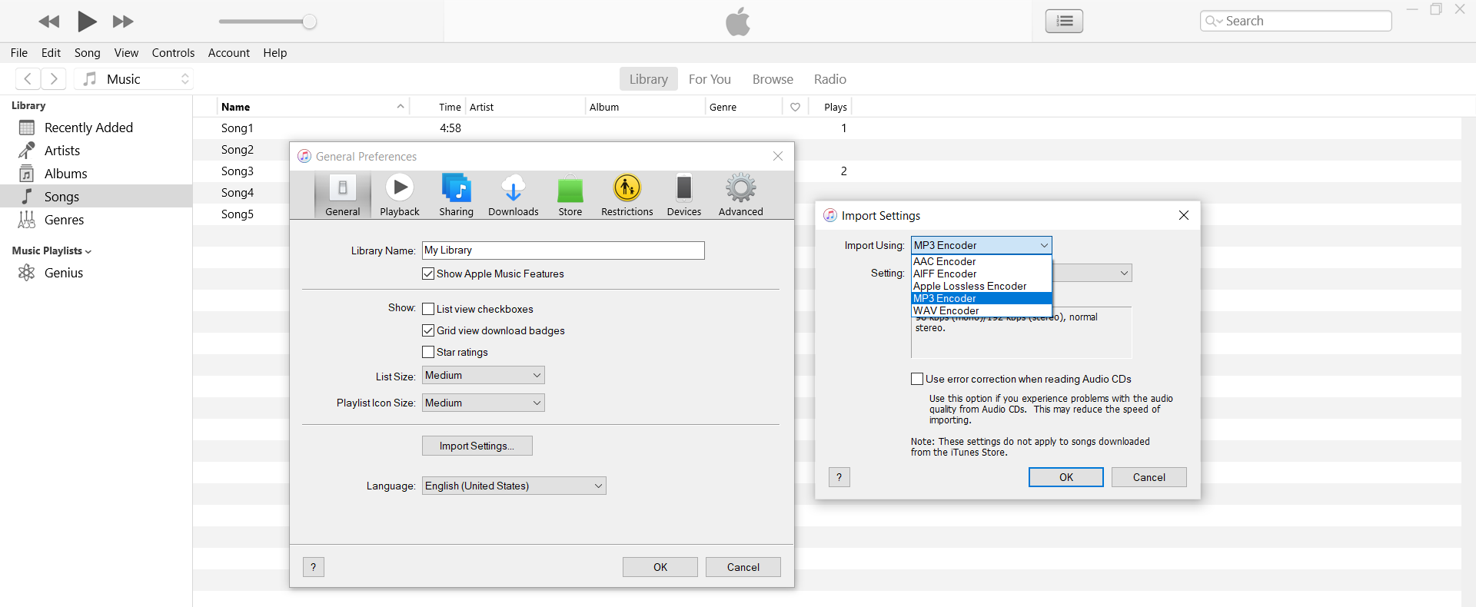Enable List view checkboxes option
Viewport: 1476px width, 607px height.
click(x=428, y=309)
